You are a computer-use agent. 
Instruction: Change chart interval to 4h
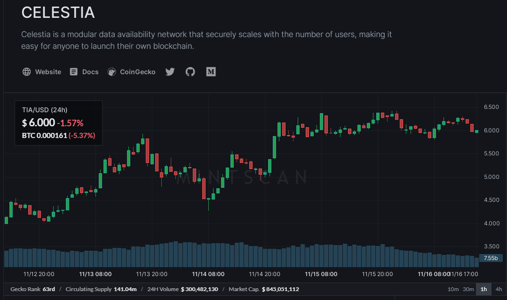click(x=499, y=289)
